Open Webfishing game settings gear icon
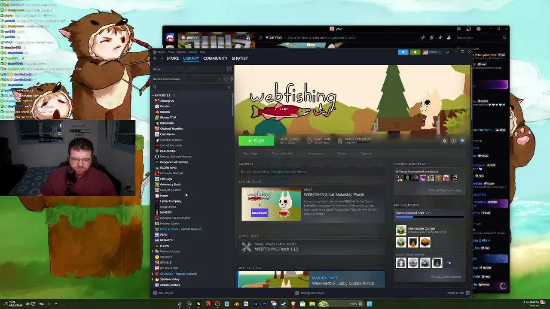The width and height of the screenshot is (550, 309). [444, 141]
